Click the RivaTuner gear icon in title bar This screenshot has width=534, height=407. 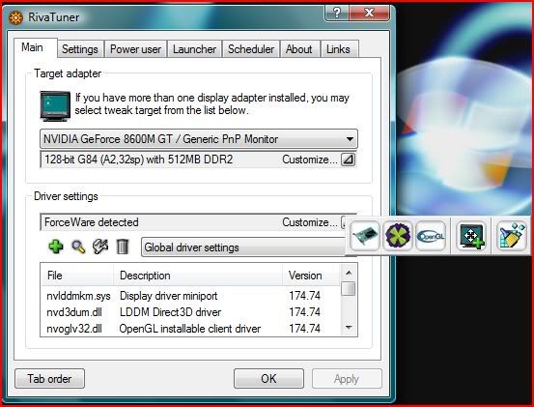(x=15, y=17)
